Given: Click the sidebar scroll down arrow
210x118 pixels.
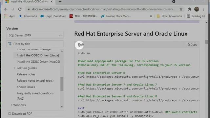Looking at the screenshot, I should click(x=62, y=107).
